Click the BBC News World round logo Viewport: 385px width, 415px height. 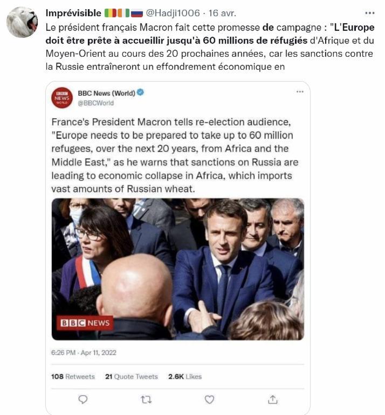[x=62, y=98]
